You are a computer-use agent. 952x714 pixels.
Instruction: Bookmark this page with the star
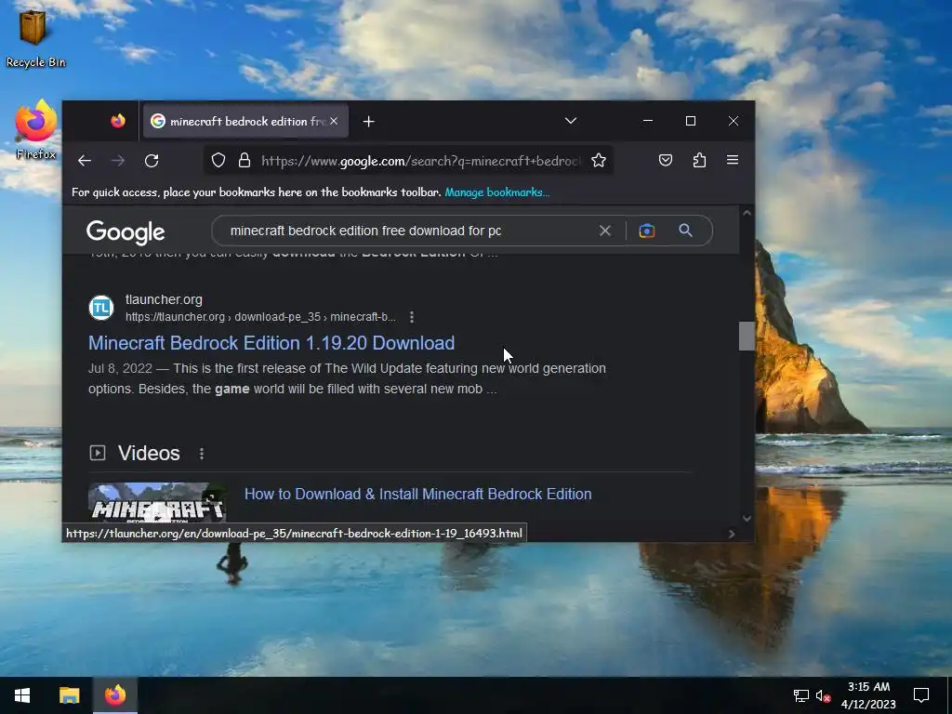(x=599, y=160)
